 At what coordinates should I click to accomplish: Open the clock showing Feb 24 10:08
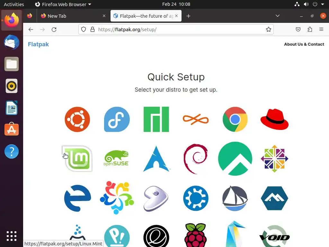[176, 4]
